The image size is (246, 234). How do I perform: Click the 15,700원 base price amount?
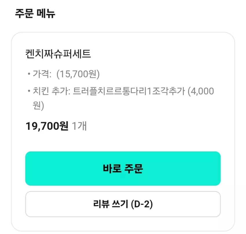pyautogui.click(x=78, y=74)
